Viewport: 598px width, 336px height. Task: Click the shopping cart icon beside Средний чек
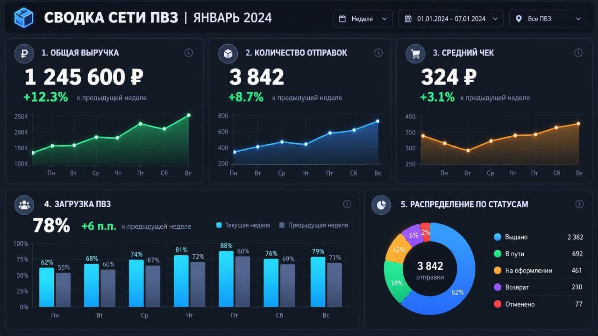click(x=415, y=53)
